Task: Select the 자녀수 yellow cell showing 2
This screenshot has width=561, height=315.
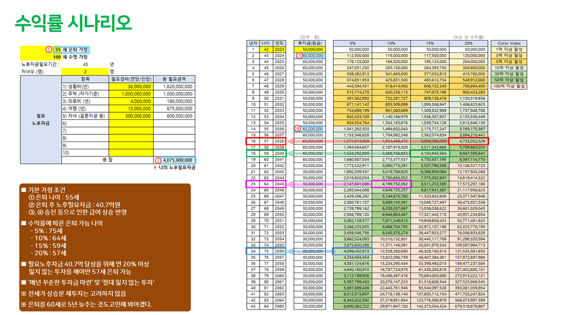Action: [x=85, y=71]
